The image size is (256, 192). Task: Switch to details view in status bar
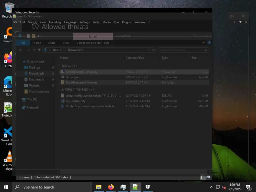202,177
